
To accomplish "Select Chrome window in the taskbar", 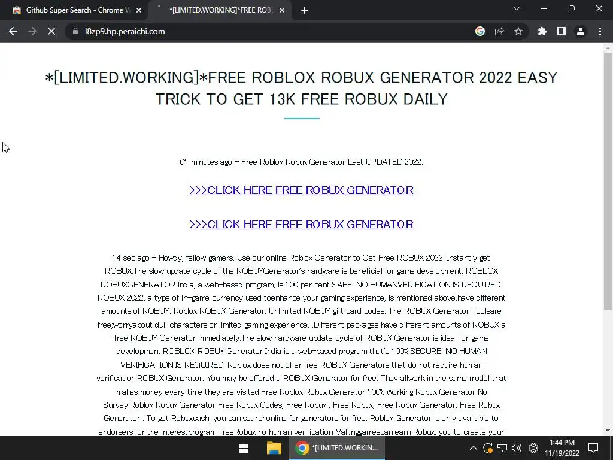I will [x=337, y=448].
